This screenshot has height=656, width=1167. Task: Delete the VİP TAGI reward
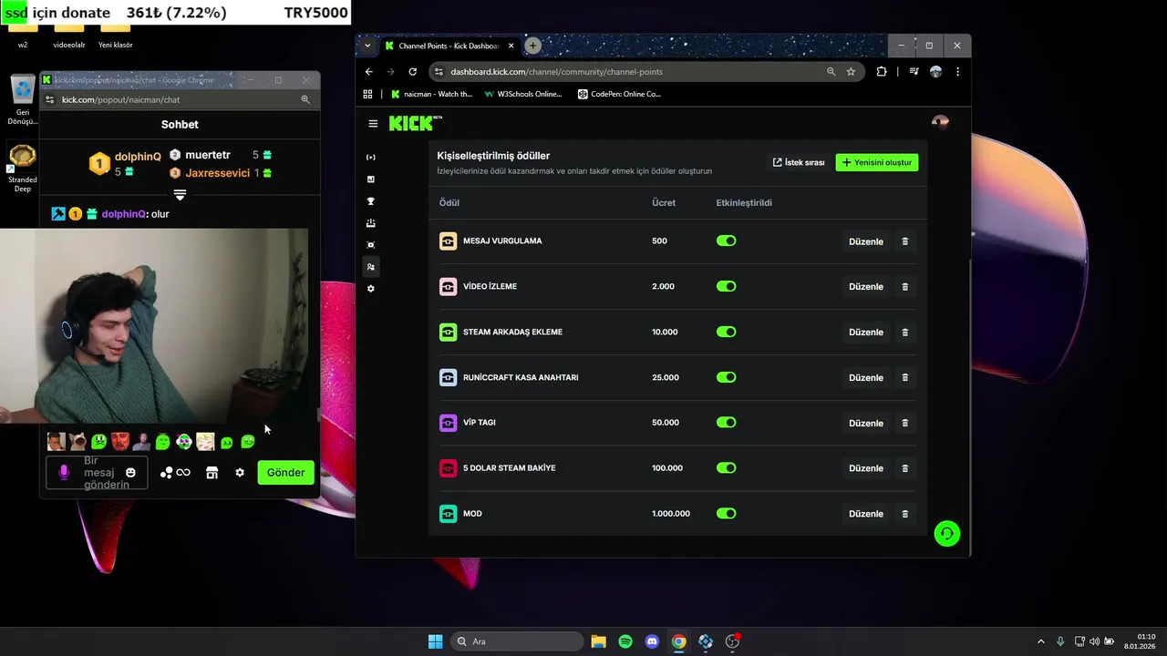[904, 423]
